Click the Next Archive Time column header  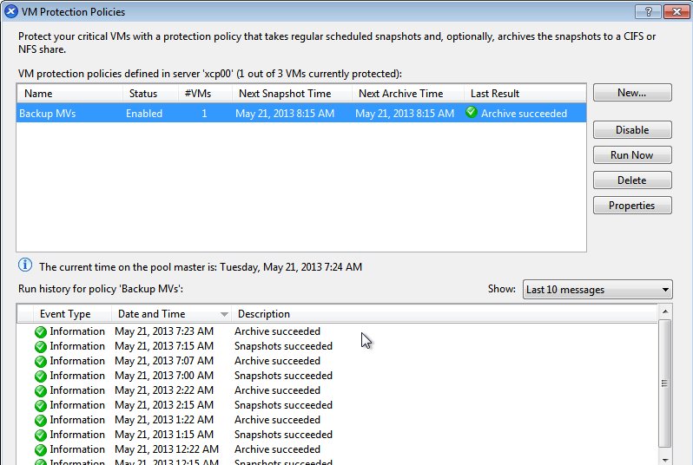click(x=408, y=94)
